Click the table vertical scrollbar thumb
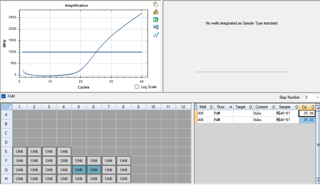The image size is (320, 185). coord(318,145)
